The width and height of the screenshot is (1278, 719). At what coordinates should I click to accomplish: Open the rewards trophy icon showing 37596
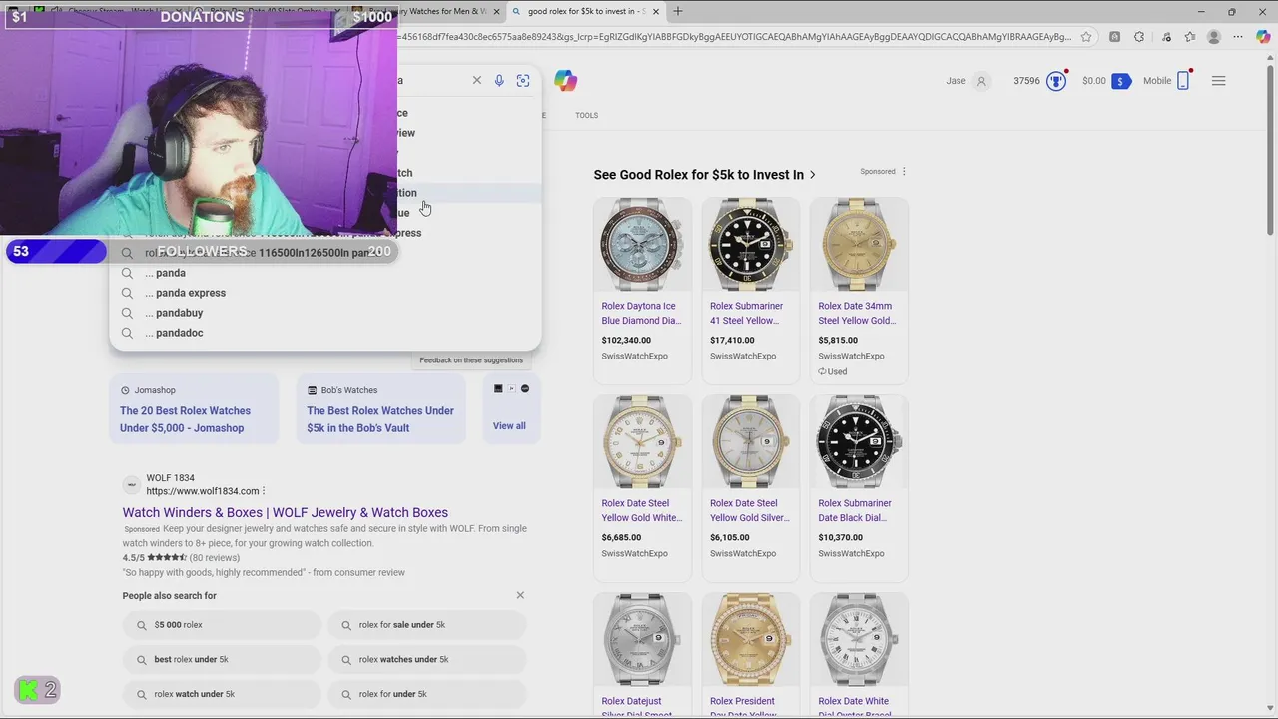(1056, 81)
